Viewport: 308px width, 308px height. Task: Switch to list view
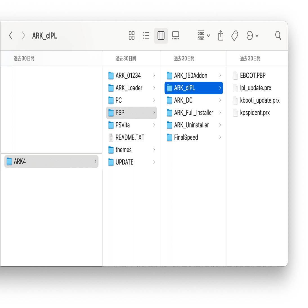(146, 35)
